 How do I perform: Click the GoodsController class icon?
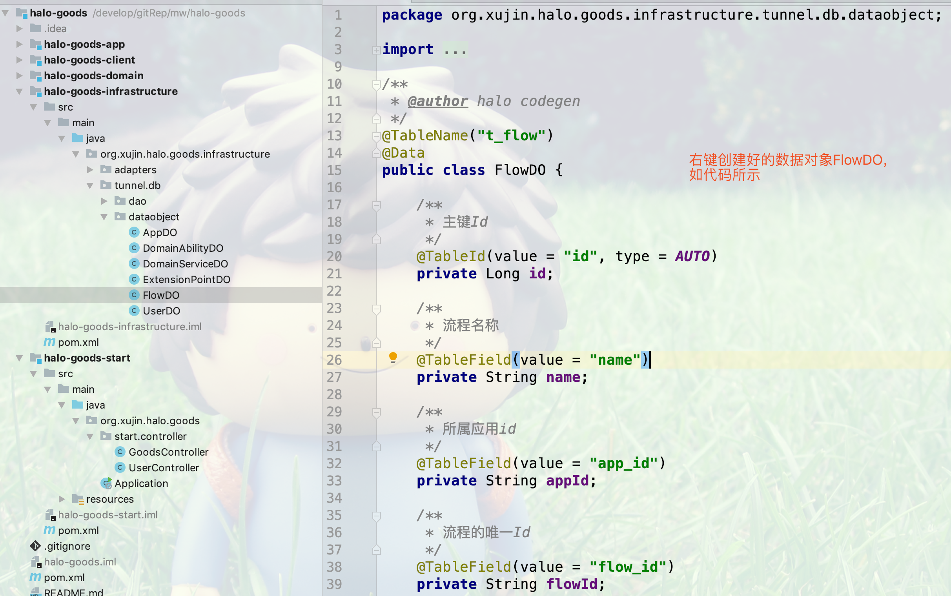click(120, 452)
